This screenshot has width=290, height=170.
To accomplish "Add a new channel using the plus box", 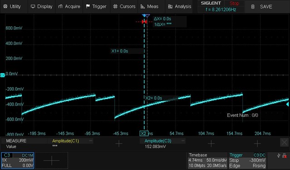I will (52, 160).
